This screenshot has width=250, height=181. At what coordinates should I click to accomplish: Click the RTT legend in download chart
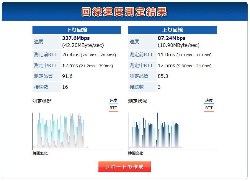(113, 108)
